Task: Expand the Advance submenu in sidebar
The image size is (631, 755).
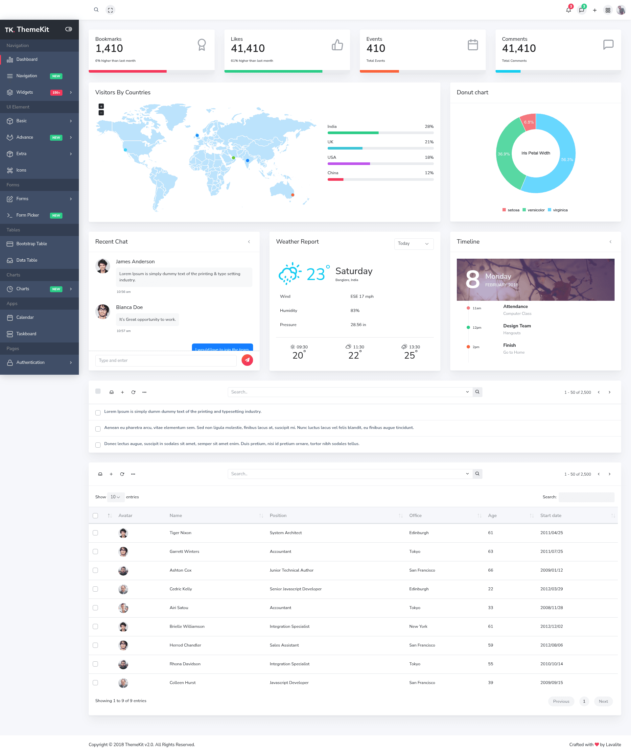Action: pos(39,137)
